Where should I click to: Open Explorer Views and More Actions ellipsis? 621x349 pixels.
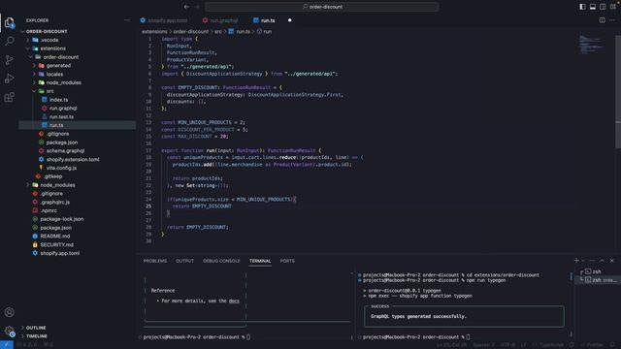pyautogui.click(x=127, y=20)
